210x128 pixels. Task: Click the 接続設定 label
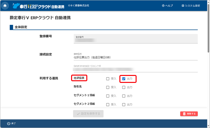[x=46, y=54]
